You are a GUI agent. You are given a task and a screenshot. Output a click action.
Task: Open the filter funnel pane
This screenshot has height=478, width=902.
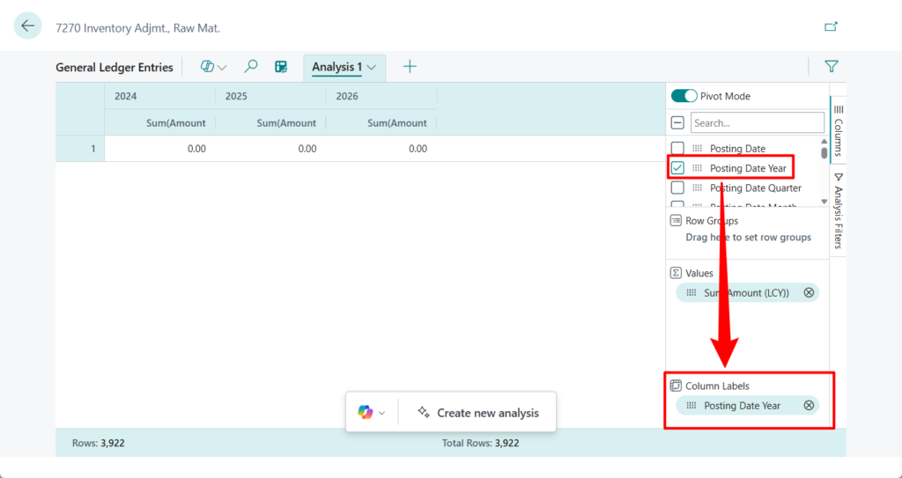coord(831,66)
